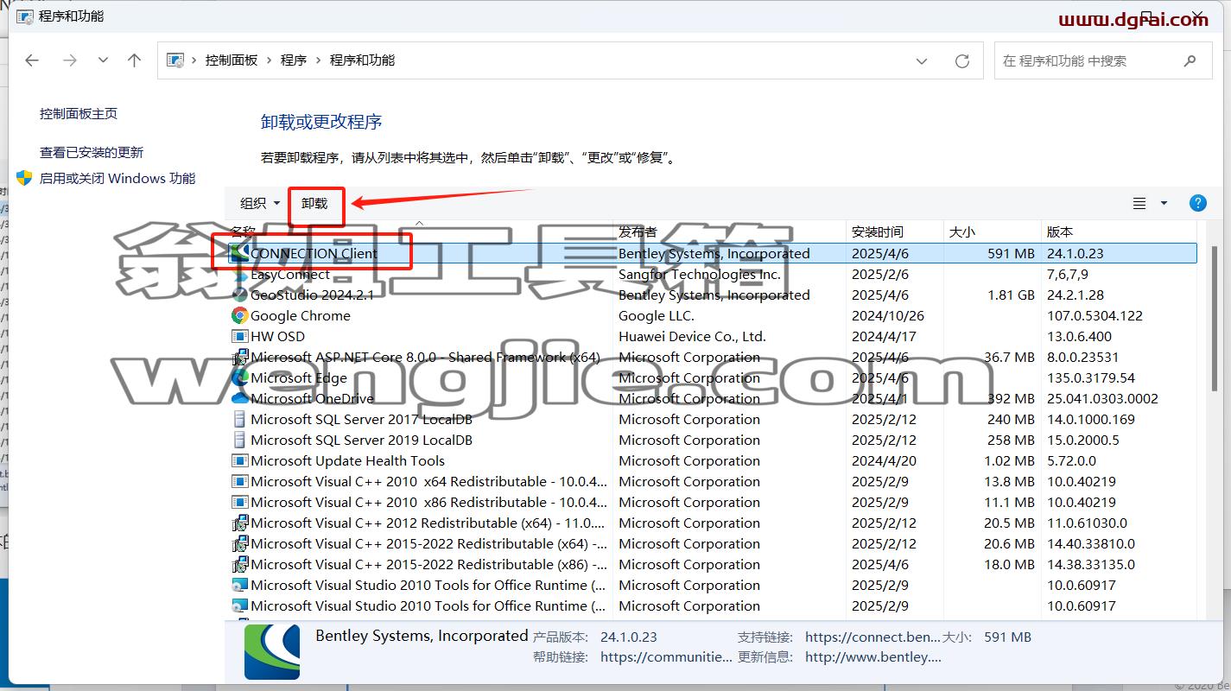
Task: Select Visual C++ 2015-2022 (x64) icon
Action: point(239,543)
